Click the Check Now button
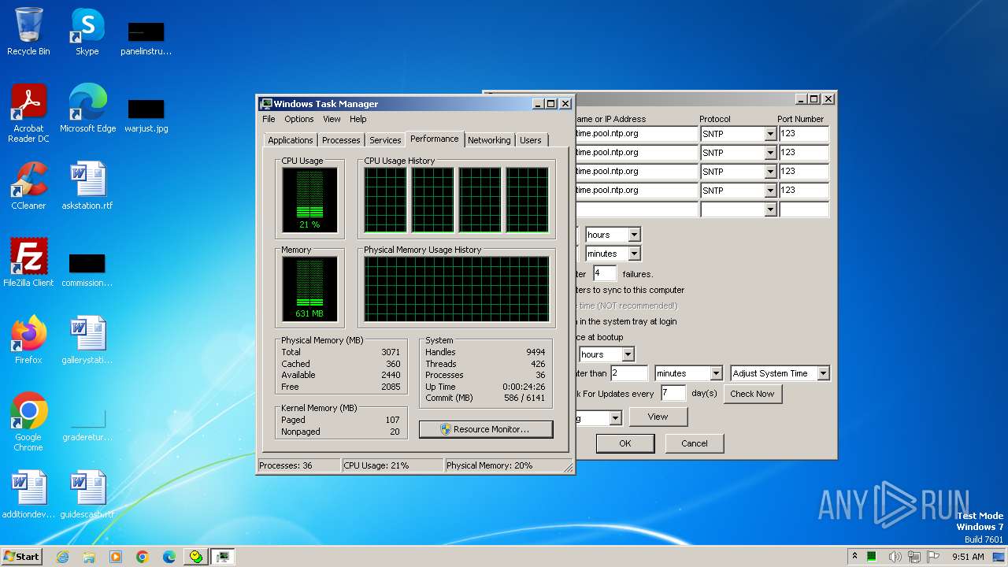Screen dimensions: 1008x567 click(752, 394)
